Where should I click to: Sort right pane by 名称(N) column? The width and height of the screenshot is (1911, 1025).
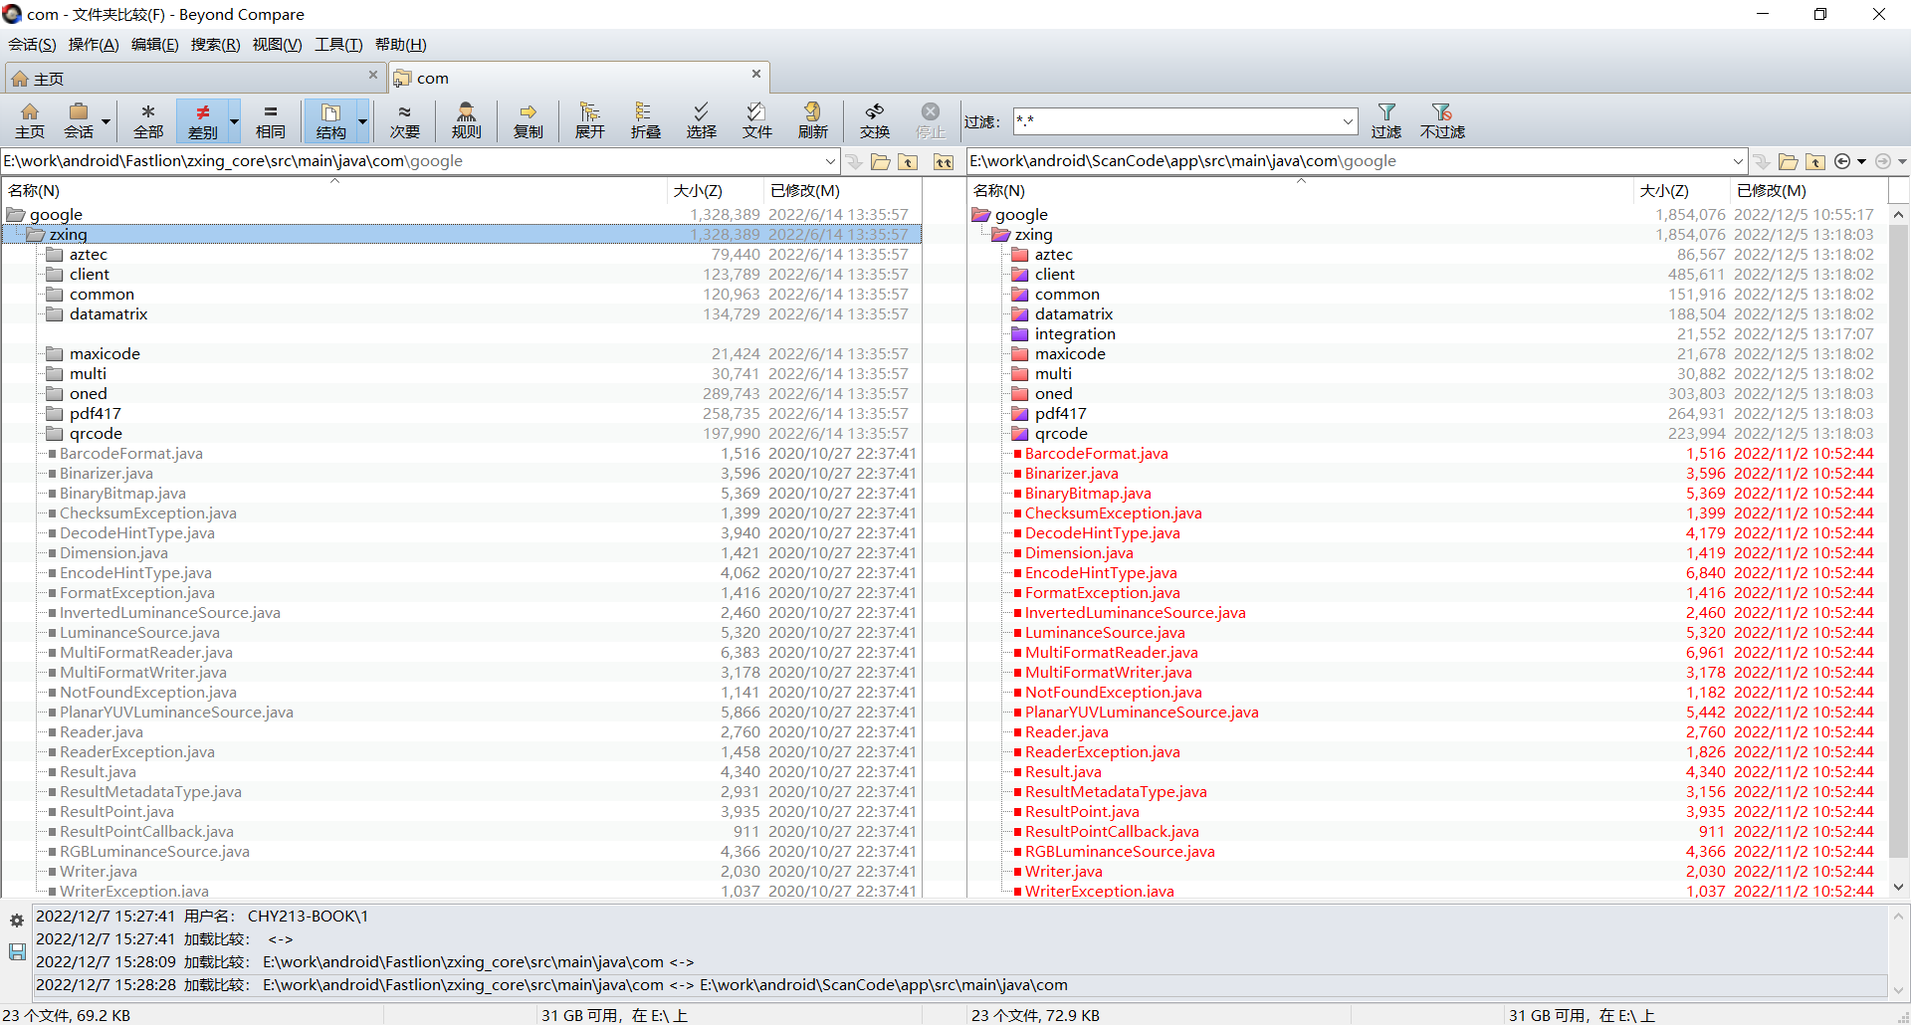pyautogui.click(x=1300, y=190)
